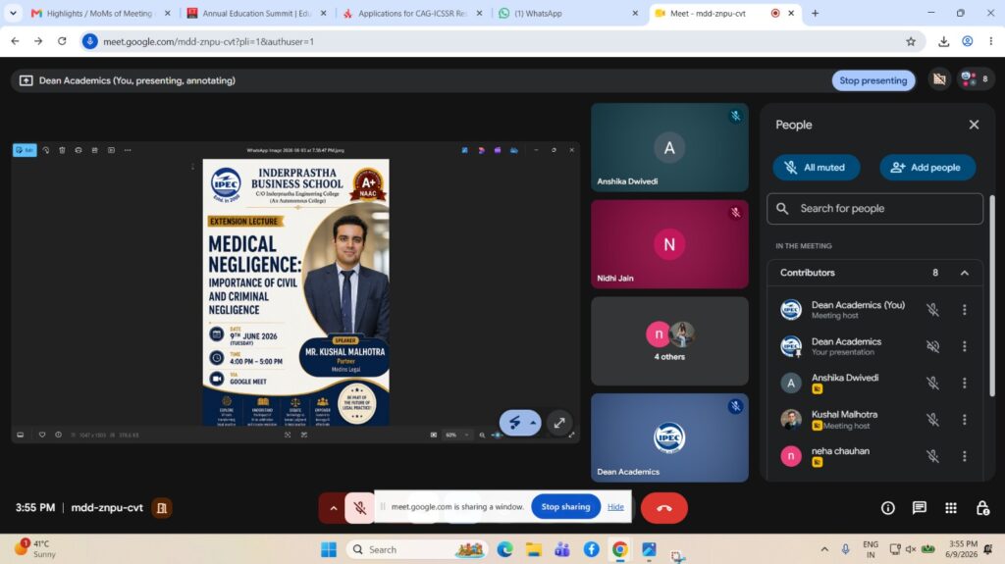Image resolution: width=1005 pixels, height=564 pixels.
Task: Toggle microphone for neha chauhan in list
Action: pyautogui.click(x=932, y=456)
